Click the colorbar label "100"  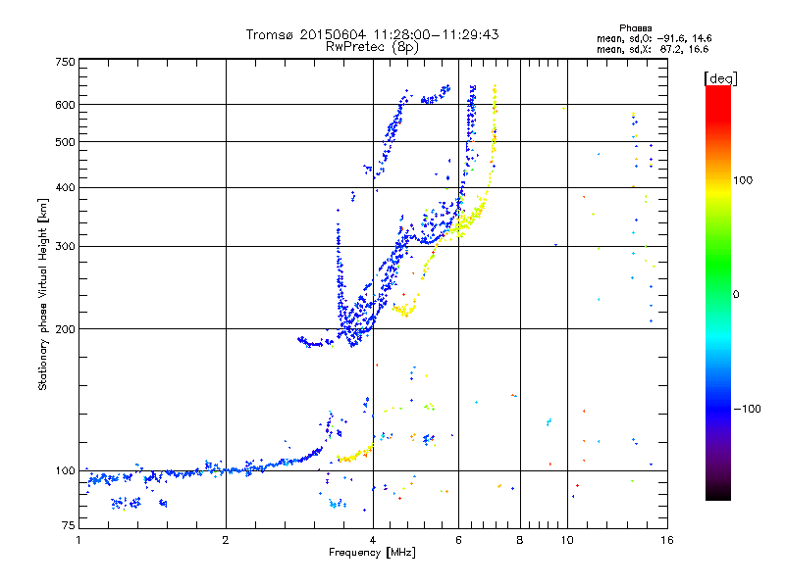[x=743, y=180]
